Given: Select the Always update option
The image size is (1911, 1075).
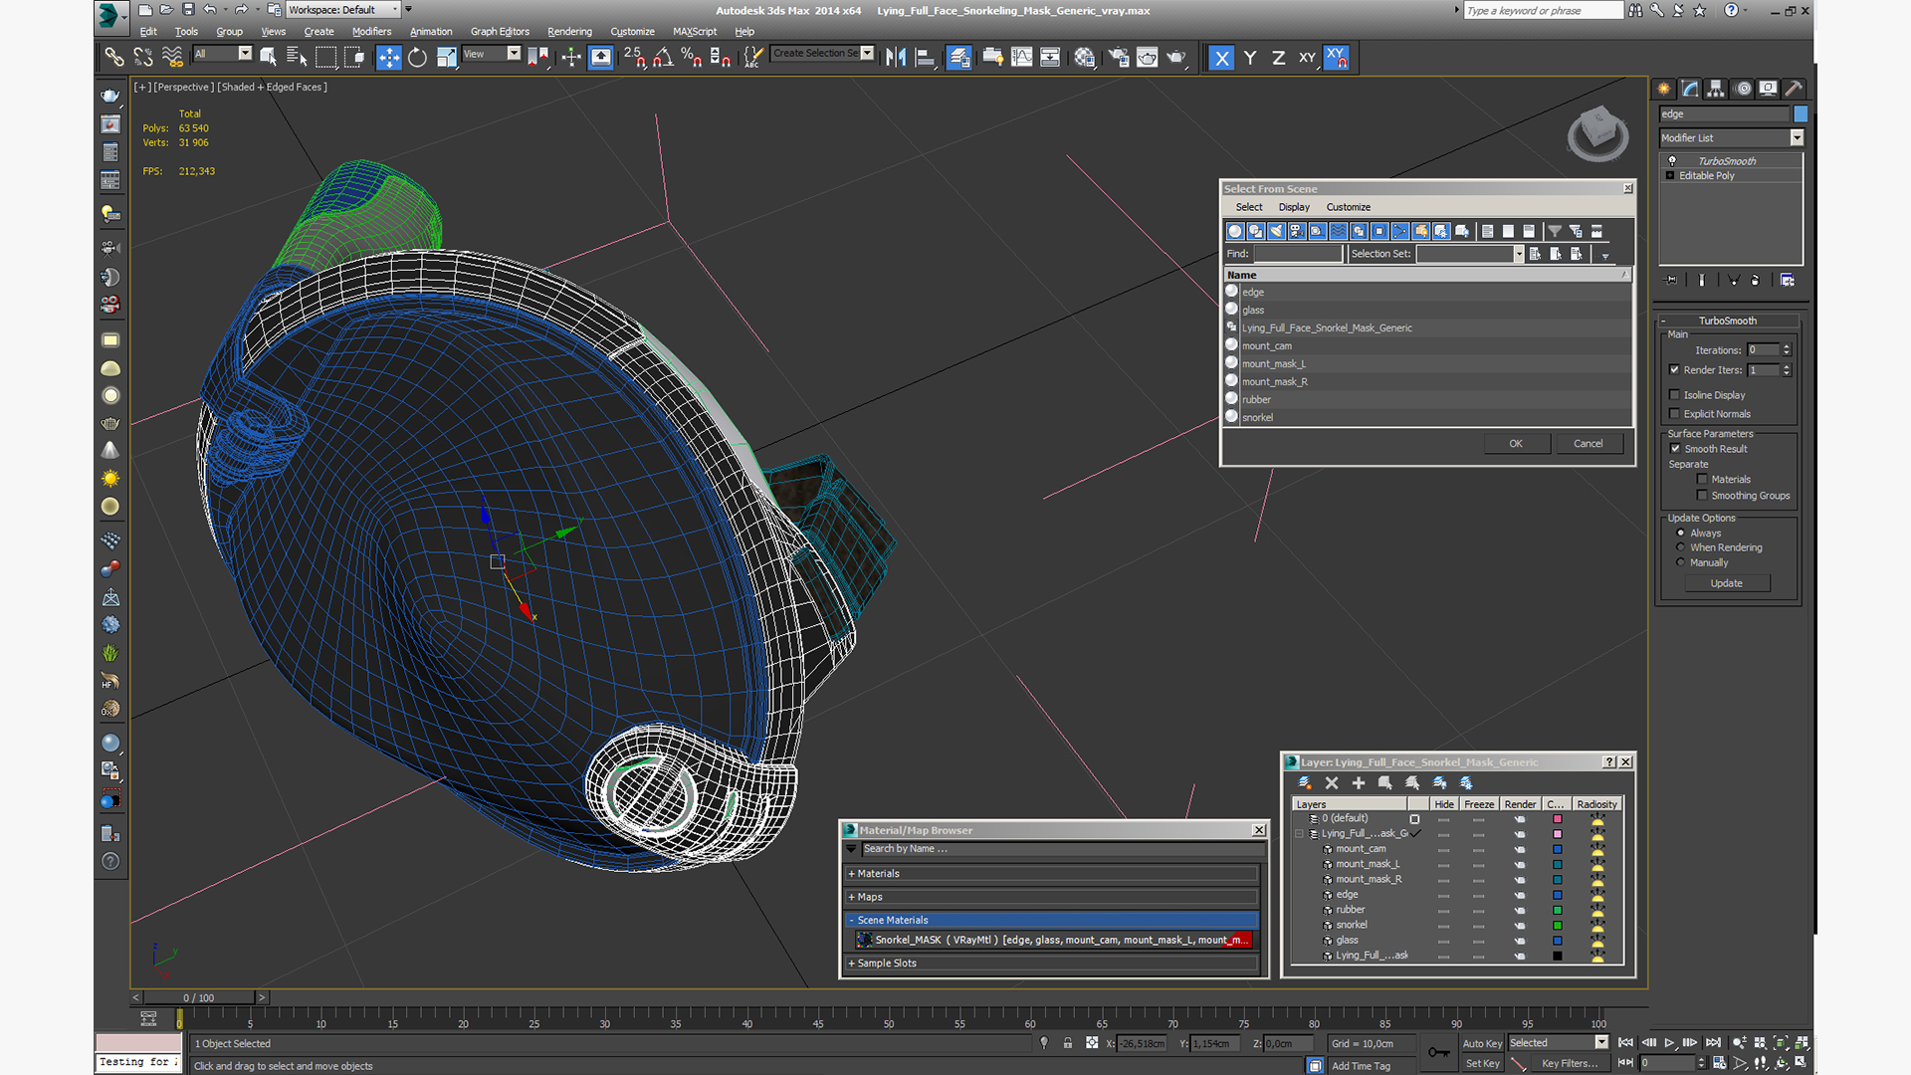Looking at the screenshot, I should click(1681, 534).
